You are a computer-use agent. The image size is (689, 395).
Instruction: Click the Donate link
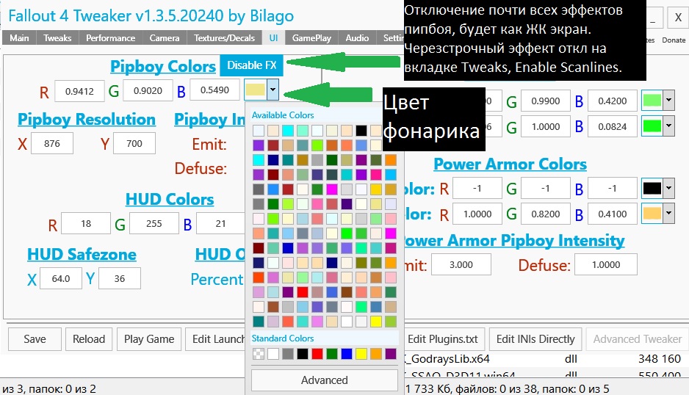pyautogui.click(x=674, y=40)
